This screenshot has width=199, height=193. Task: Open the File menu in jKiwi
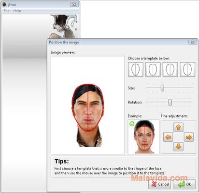click(6, 11)
